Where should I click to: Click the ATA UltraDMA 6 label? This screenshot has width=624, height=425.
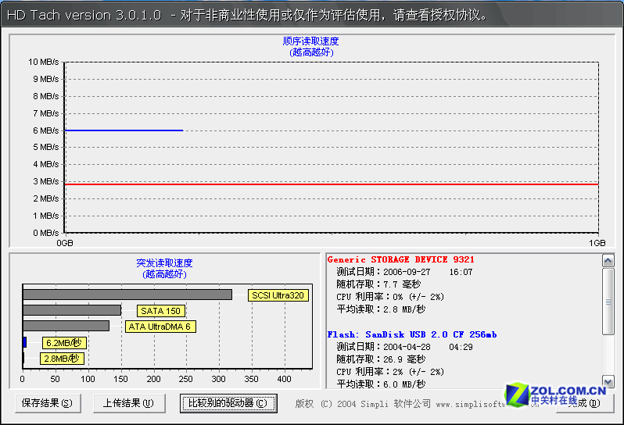point(160,327)
